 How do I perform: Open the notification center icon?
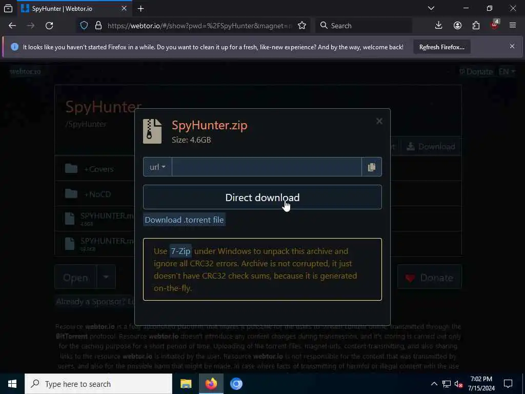[x=508, y=384]
